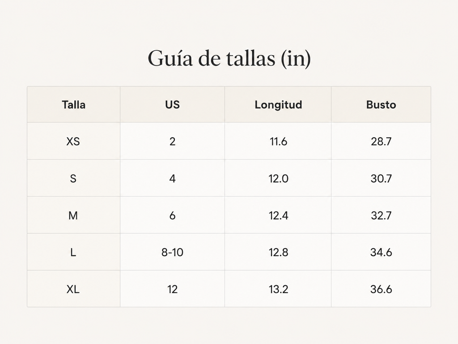Select the 36.6 bust value
Image resolution: width=458 pixels, height=344 pixels.
point(381,289)
